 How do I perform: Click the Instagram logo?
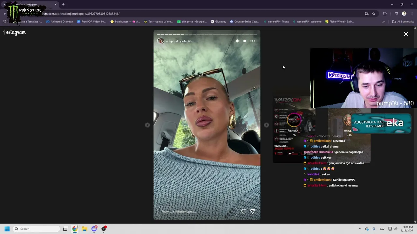15,32
